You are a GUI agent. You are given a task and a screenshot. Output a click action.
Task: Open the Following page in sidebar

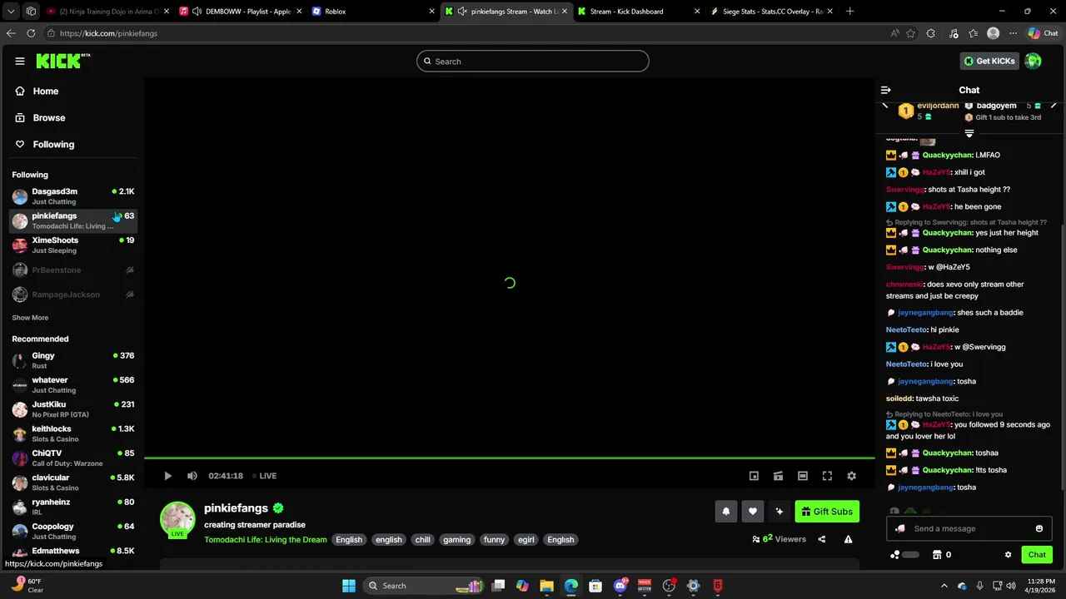point(53,145)
